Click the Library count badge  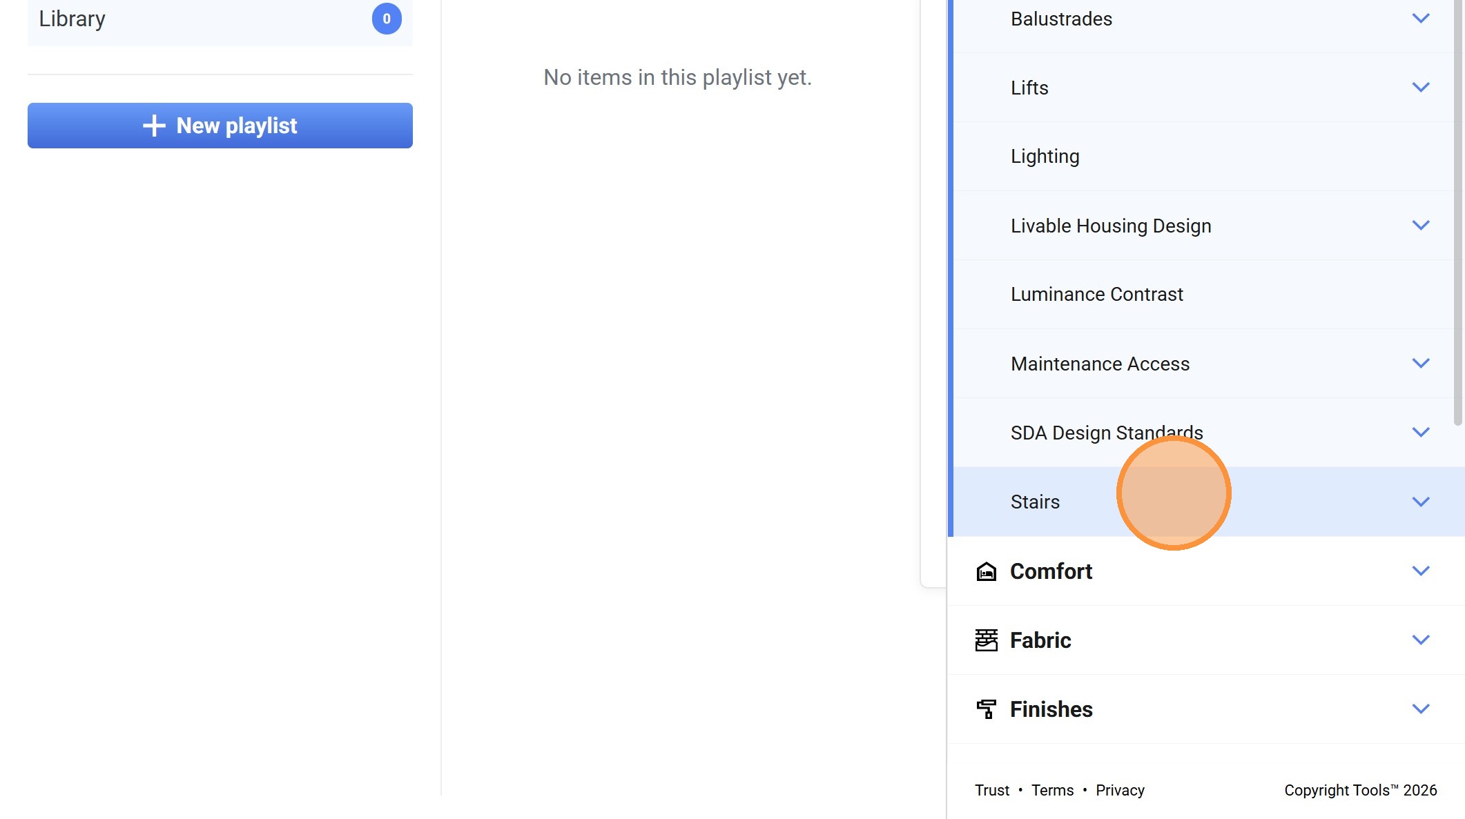387,19
